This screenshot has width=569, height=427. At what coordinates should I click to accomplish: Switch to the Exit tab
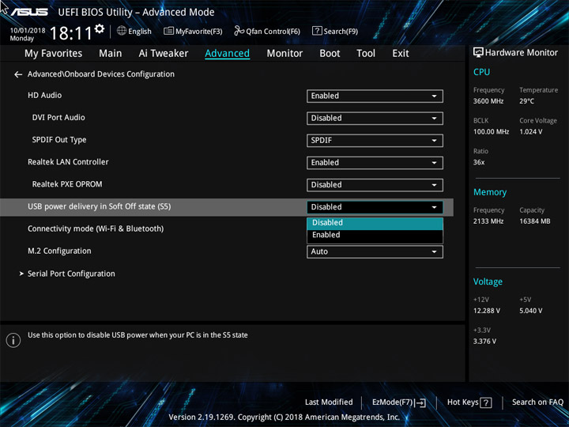pyautogui.click(x=400, y=54)
